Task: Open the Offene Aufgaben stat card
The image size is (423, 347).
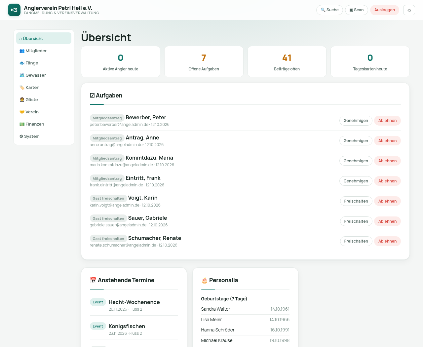Action: coord(204,62)
